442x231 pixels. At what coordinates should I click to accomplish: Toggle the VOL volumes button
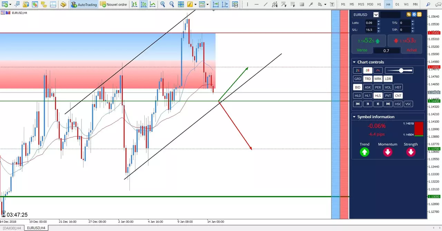pyautogui.click(x=388, y=87)
